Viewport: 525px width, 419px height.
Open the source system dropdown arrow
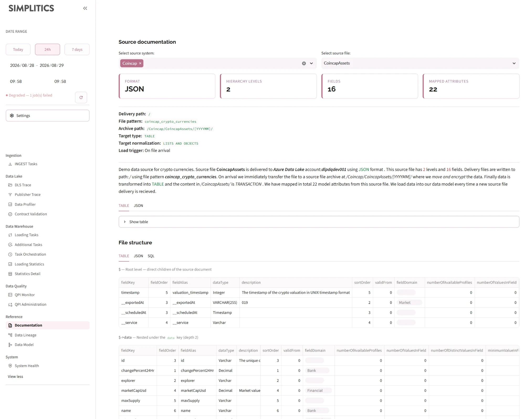pos(311,63)
